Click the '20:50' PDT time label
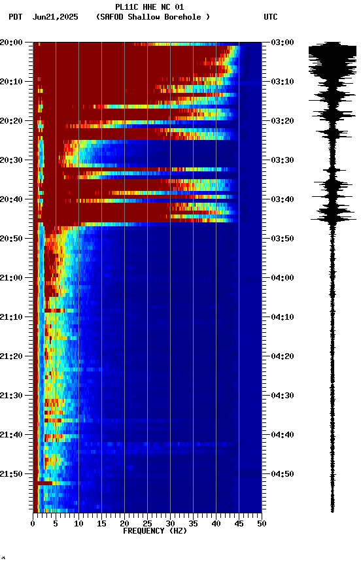The image size is (361, 565). pyautogui.click(x=11, y=239)
